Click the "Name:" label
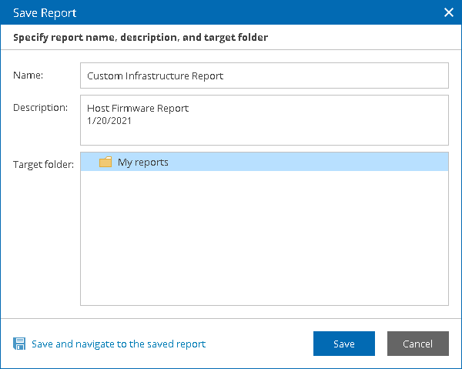This screenshot has width=462, height=369. click(x=28, y=75)
